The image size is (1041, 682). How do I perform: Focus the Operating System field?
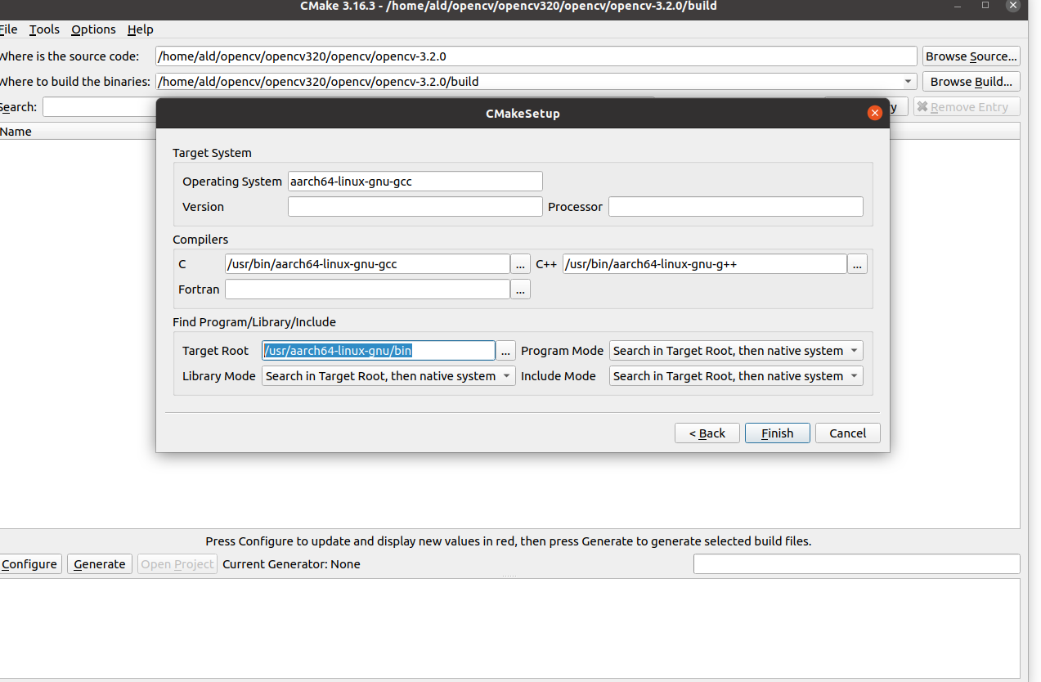click(x=415, y=182)
